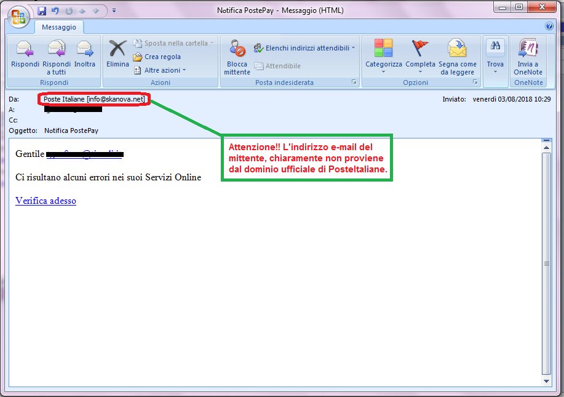Save the message using the floppy icon
The image size is (564, 397).
[x=42, y=11]
